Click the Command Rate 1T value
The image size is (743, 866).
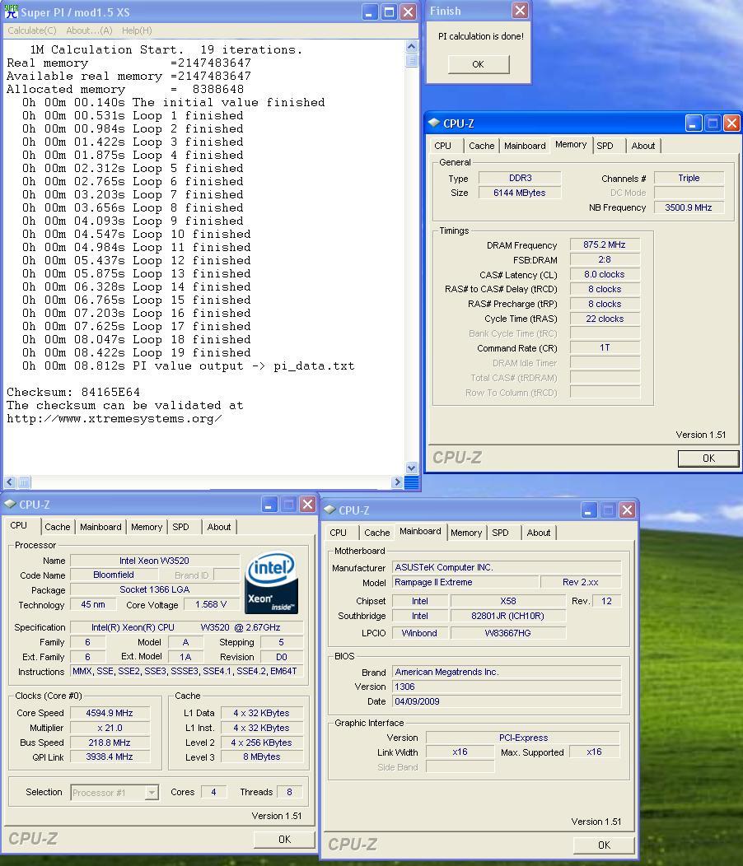[x=605, y=348]
